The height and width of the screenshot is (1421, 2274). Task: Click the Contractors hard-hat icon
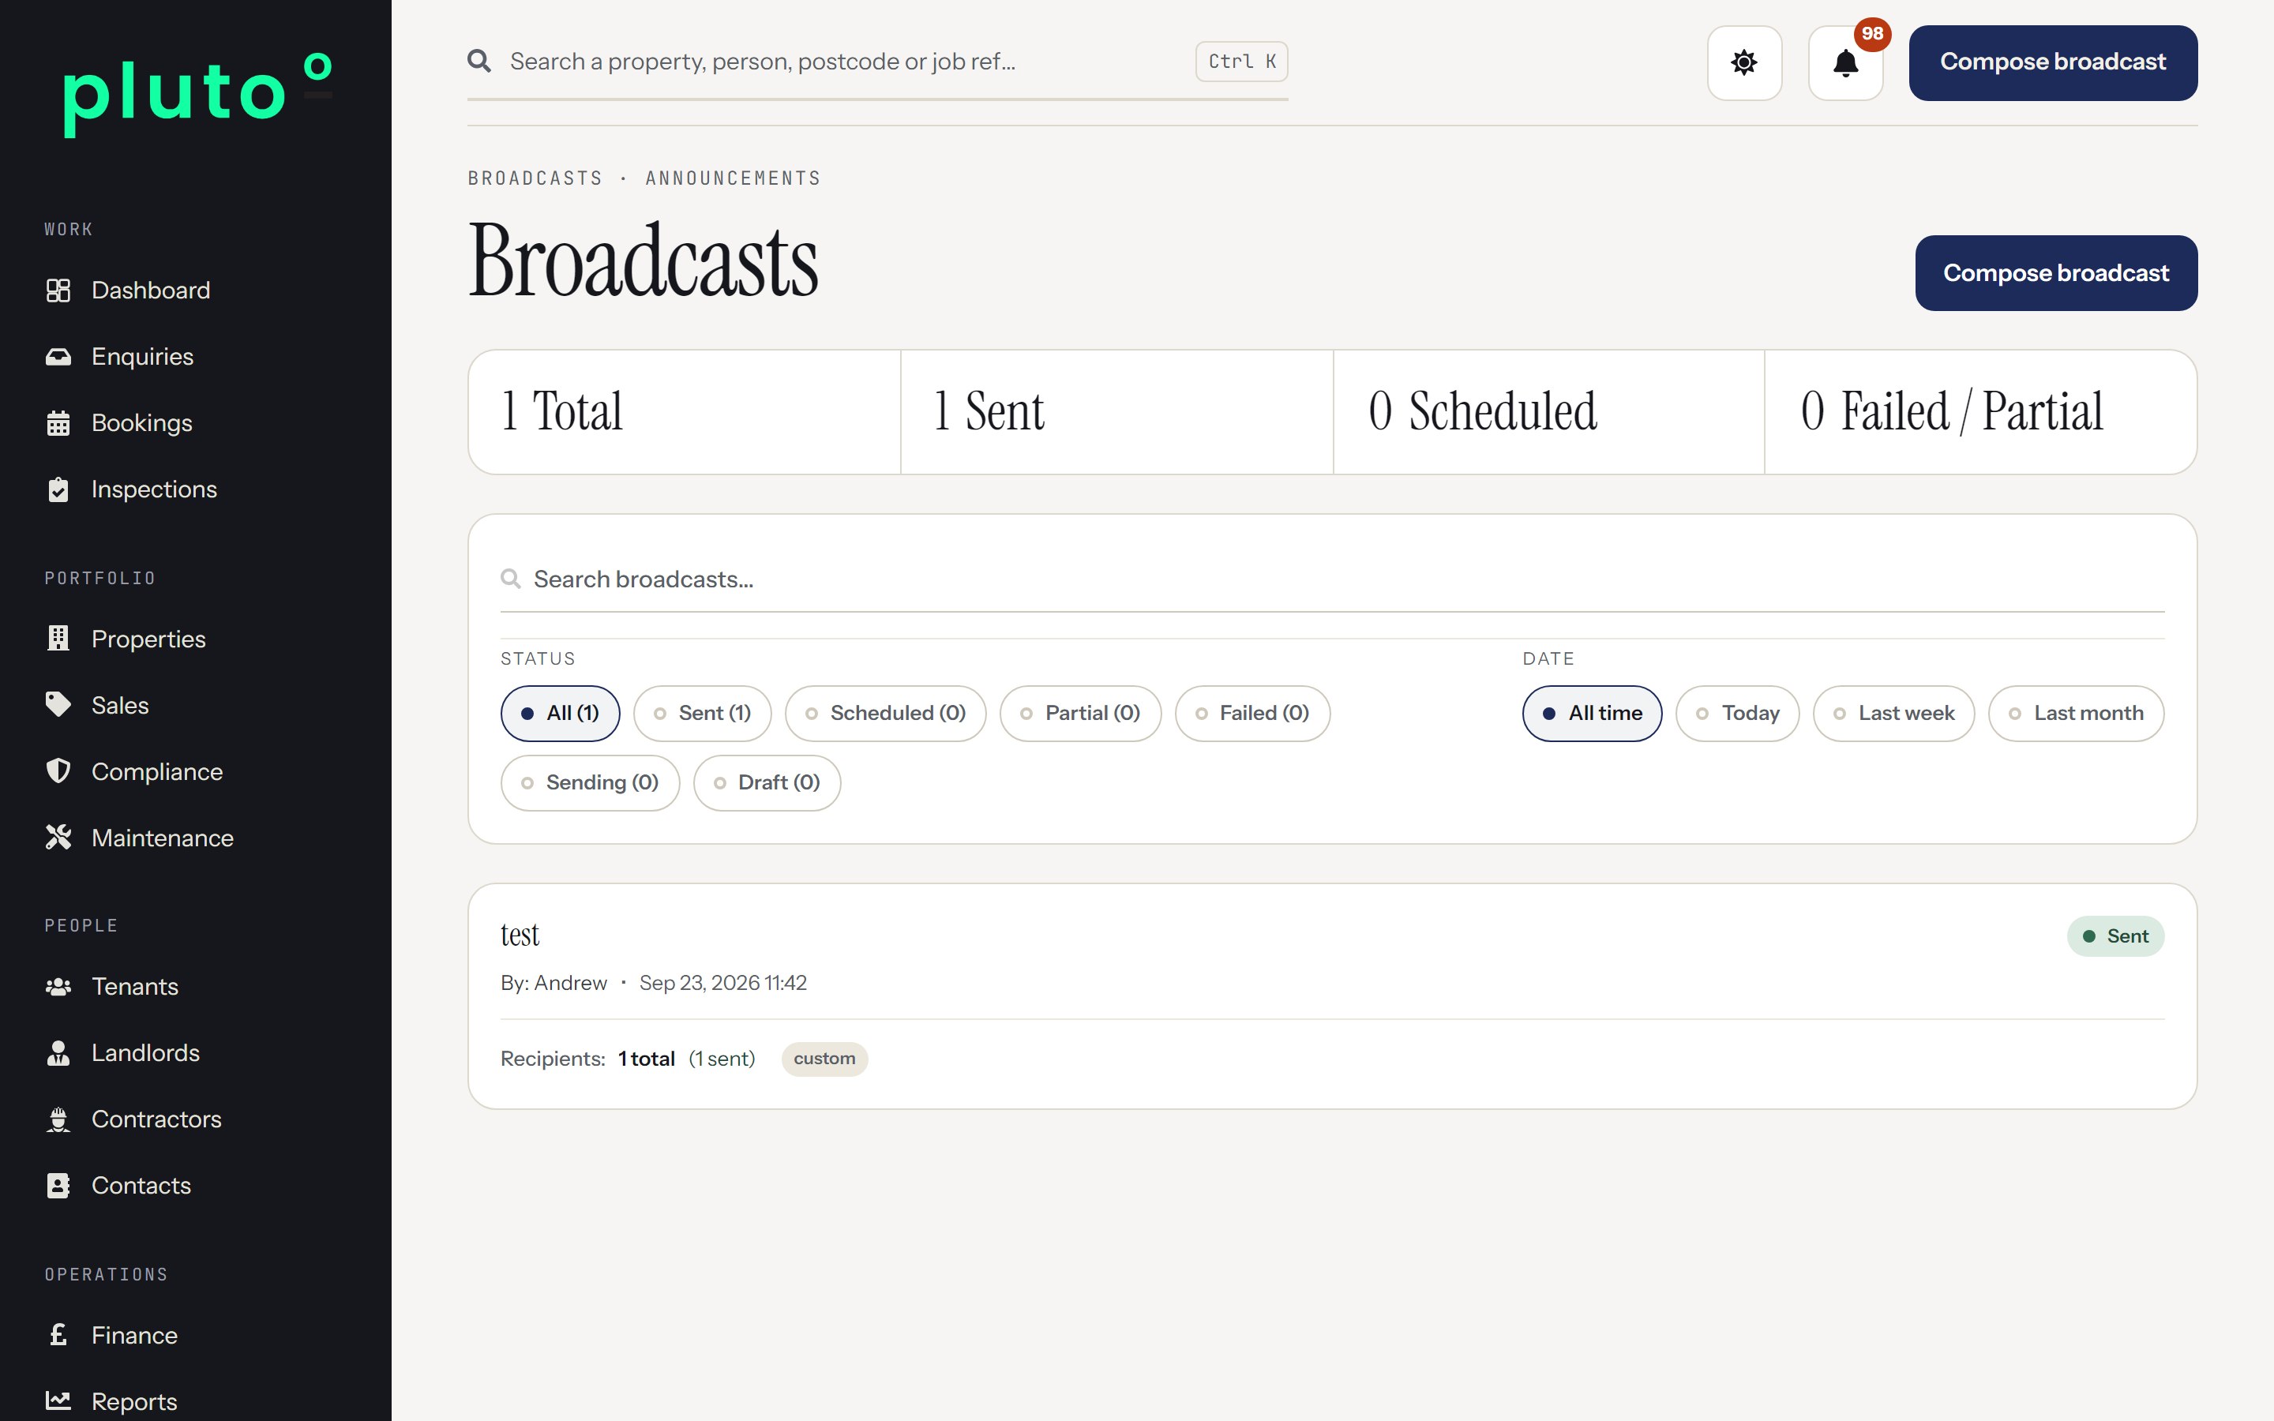[58, 1119]
